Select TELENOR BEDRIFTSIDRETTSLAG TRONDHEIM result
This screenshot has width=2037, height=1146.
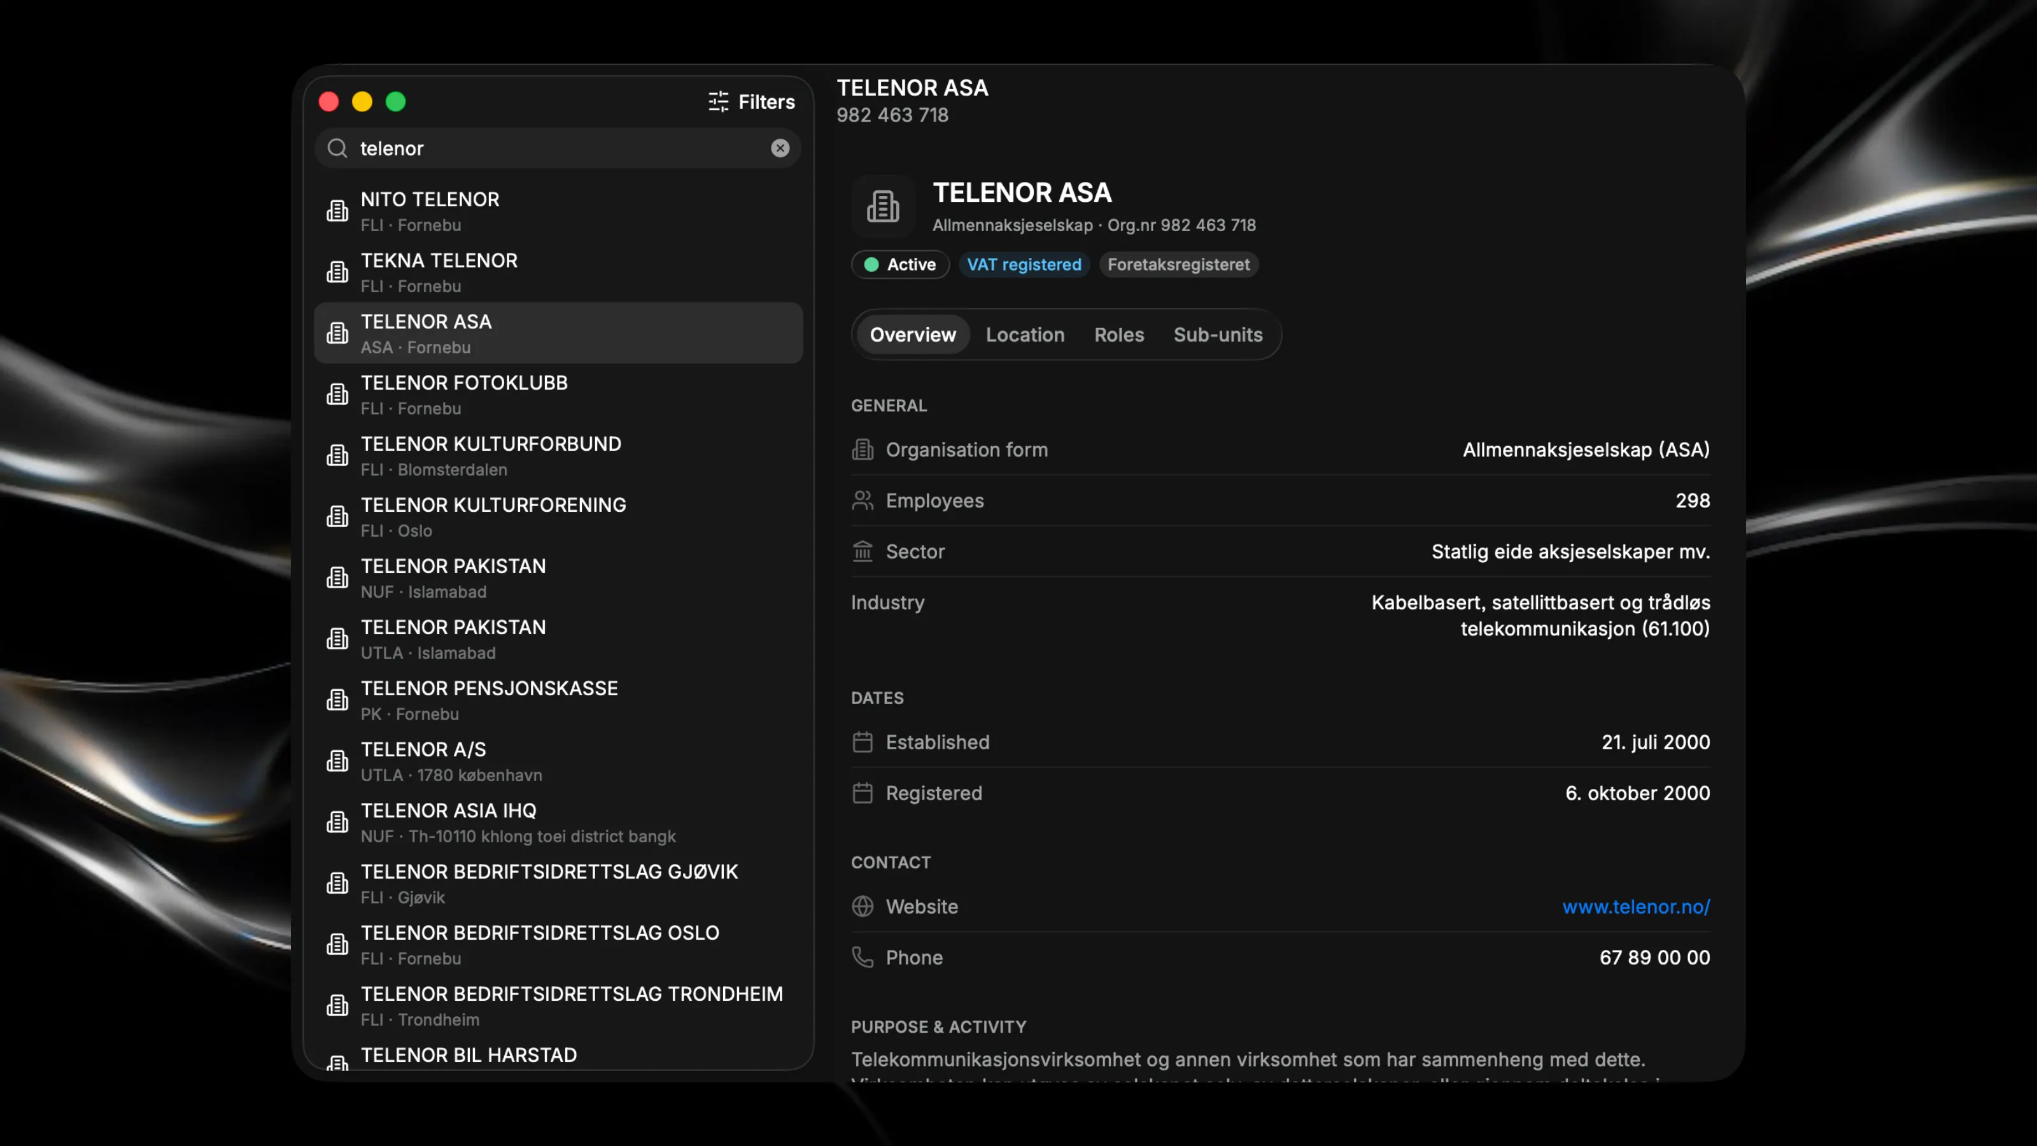click(x=558, y=1005)
